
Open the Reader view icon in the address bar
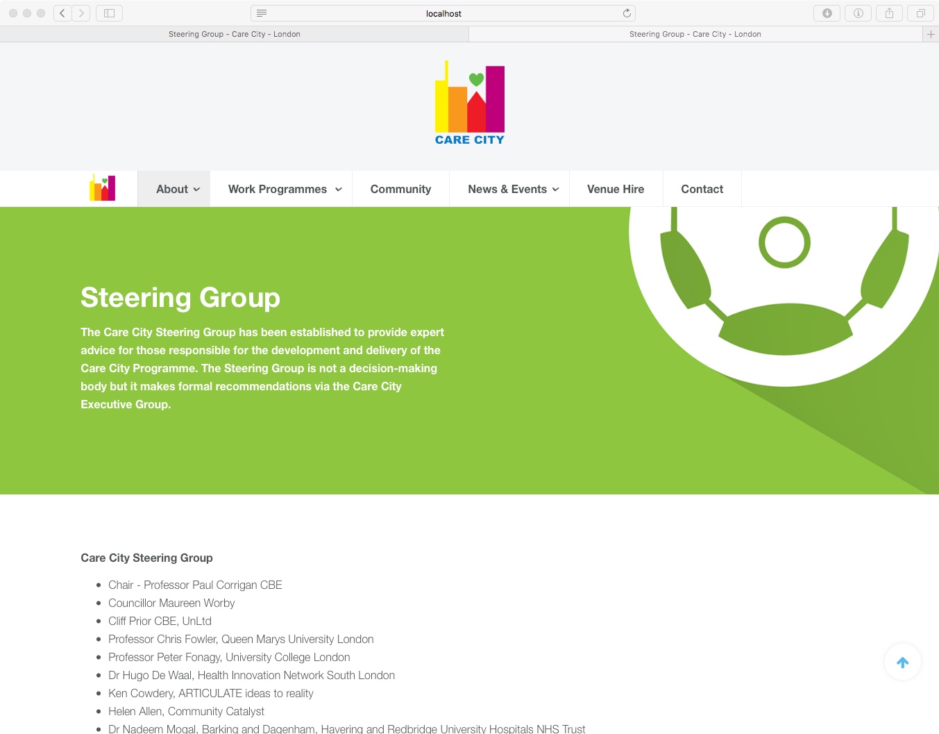(x=262, y=13)
